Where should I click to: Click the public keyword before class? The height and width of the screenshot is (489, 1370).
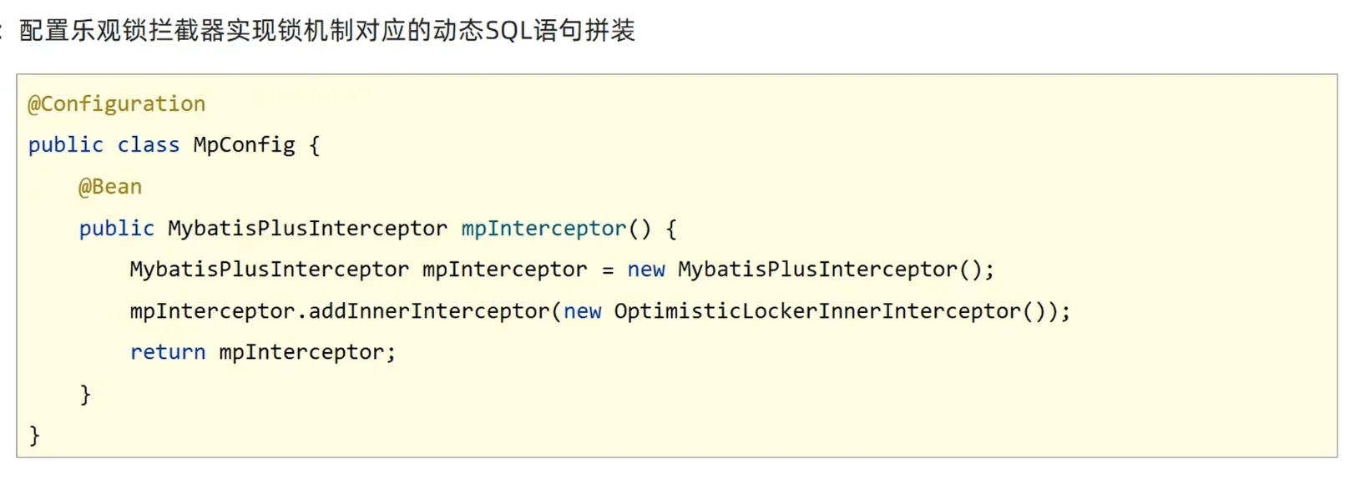click(x=66, y=145)
